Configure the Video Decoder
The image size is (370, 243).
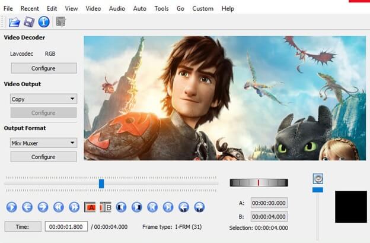(44, 68)
